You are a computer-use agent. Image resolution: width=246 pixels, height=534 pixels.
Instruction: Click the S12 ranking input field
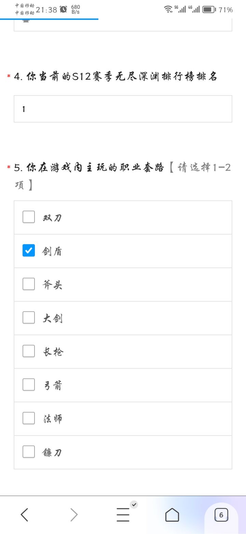click(x=123, y=109)
